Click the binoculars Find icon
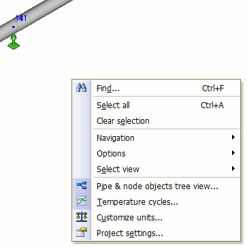 (82, 88)
